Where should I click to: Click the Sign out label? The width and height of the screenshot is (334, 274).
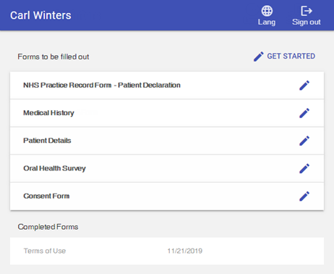(x=307, y=22)
